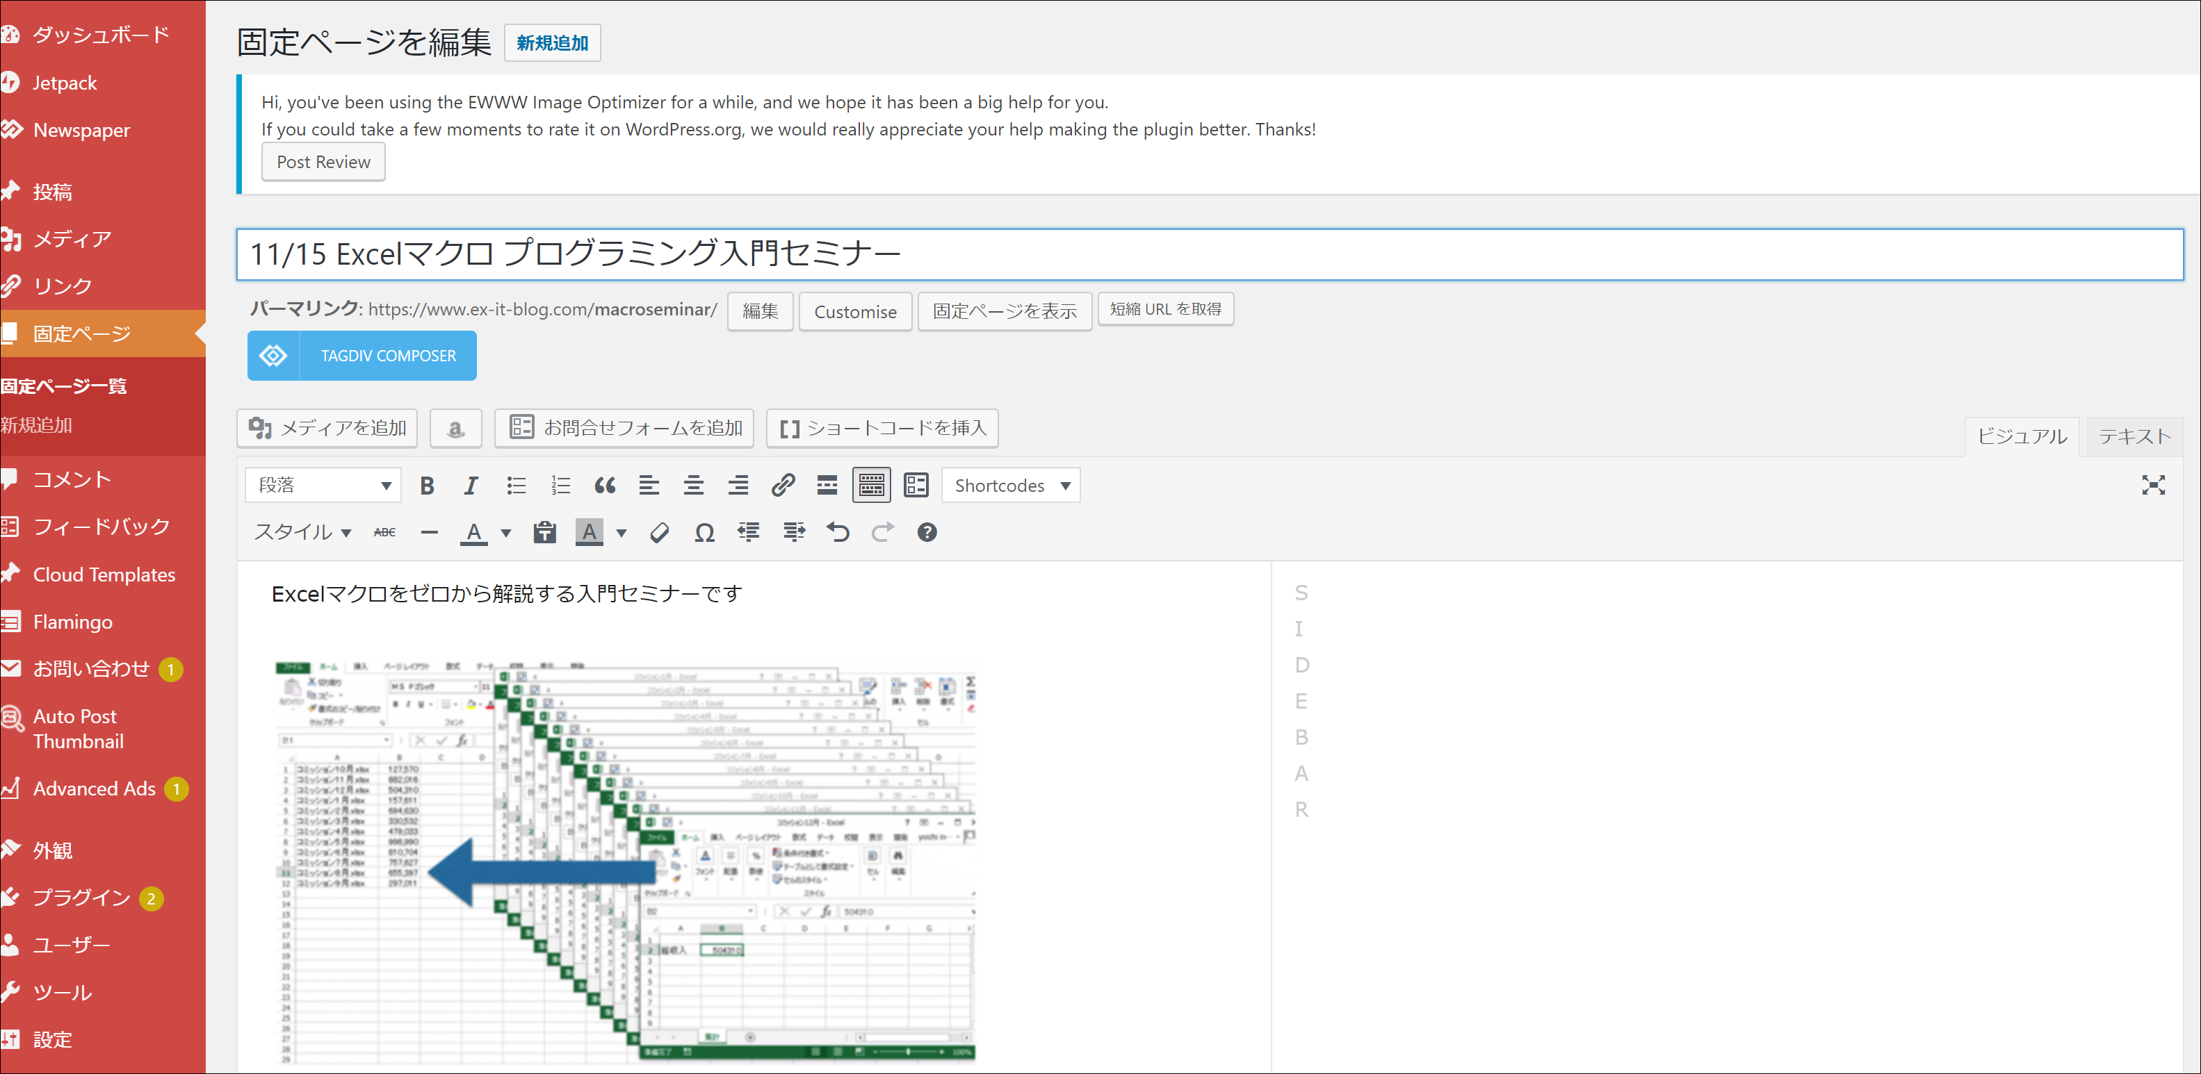Image resolution: width=2201 pixels, height=1074 pixels.
Task: Apply the background highlight color
Action: pos(590,533)
